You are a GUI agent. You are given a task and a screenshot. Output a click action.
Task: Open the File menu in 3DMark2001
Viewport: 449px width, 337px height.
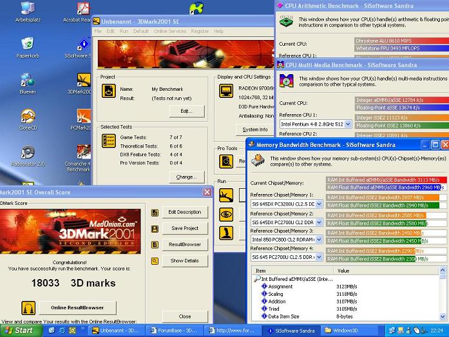click(x=98, y=31)
